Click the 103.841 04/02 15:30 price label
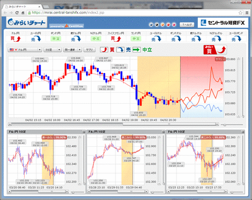 (x=39, y=59)
